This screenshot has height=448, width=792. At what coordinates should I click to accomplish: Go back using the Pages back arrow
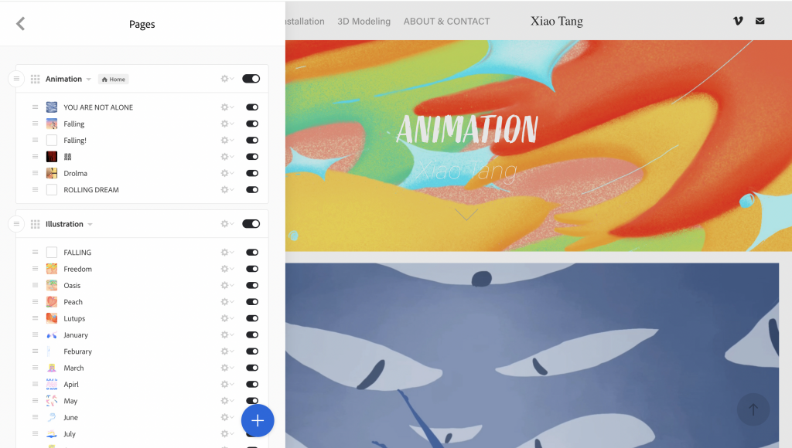coord(20,24)
